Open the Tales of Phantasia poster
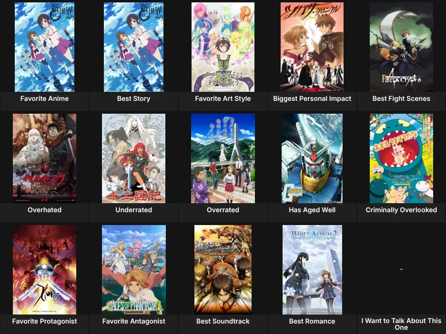Viewport: 446px width, 334px height. tap(134, 270)
